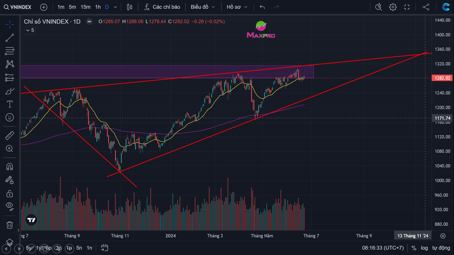Hide all drawings with the eye icon

coord(10,207)
